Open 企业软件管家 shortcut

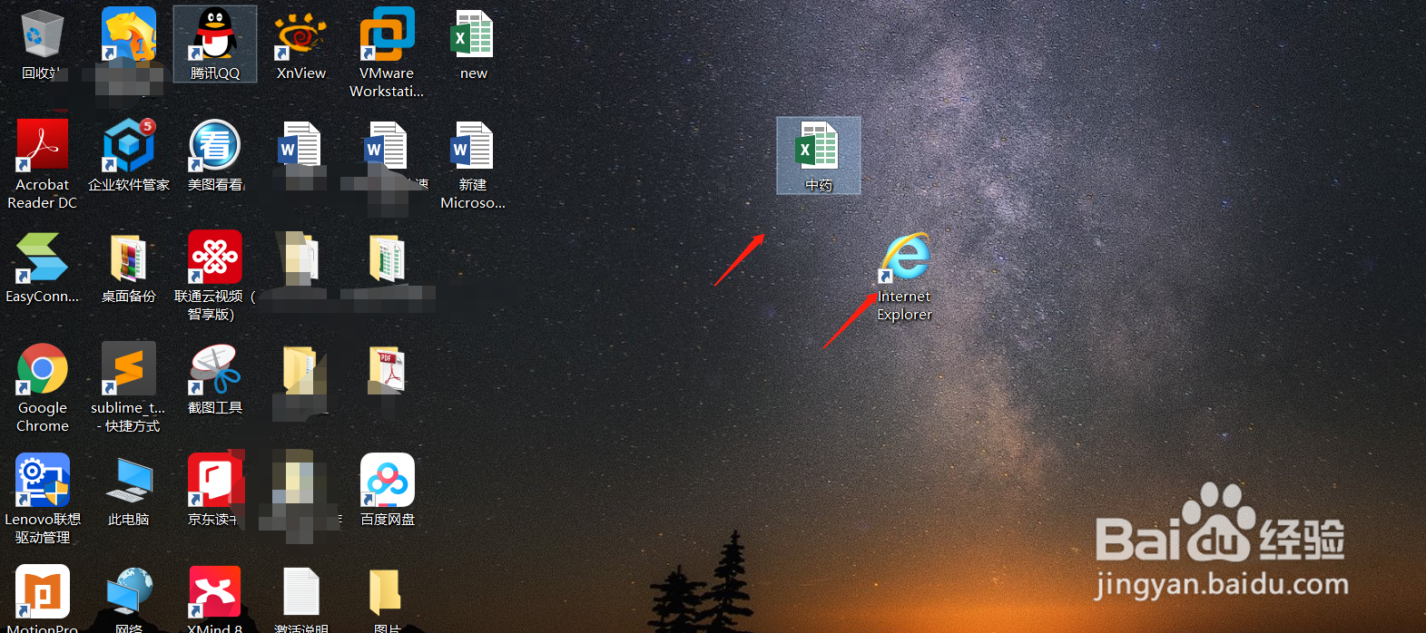pos(129,155)
